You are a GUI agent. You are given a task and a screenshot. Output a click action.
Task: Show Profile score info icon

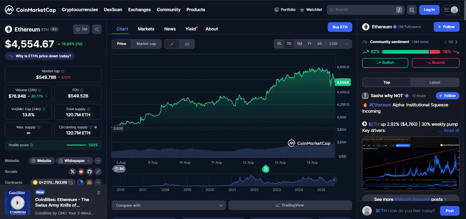(x=31, y=145)
